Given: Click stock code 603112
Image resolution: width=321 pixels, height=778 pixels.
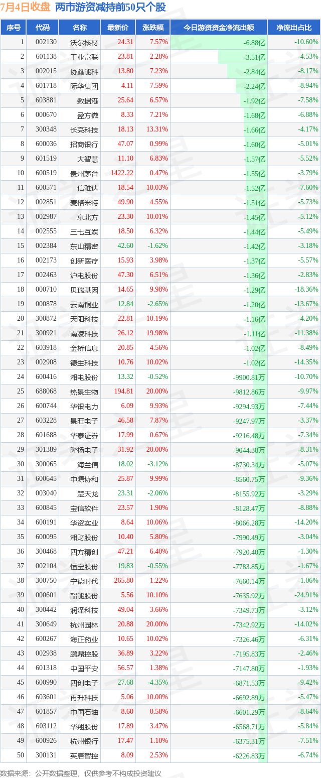Looking at the screenshot, I should pos(46,726).
